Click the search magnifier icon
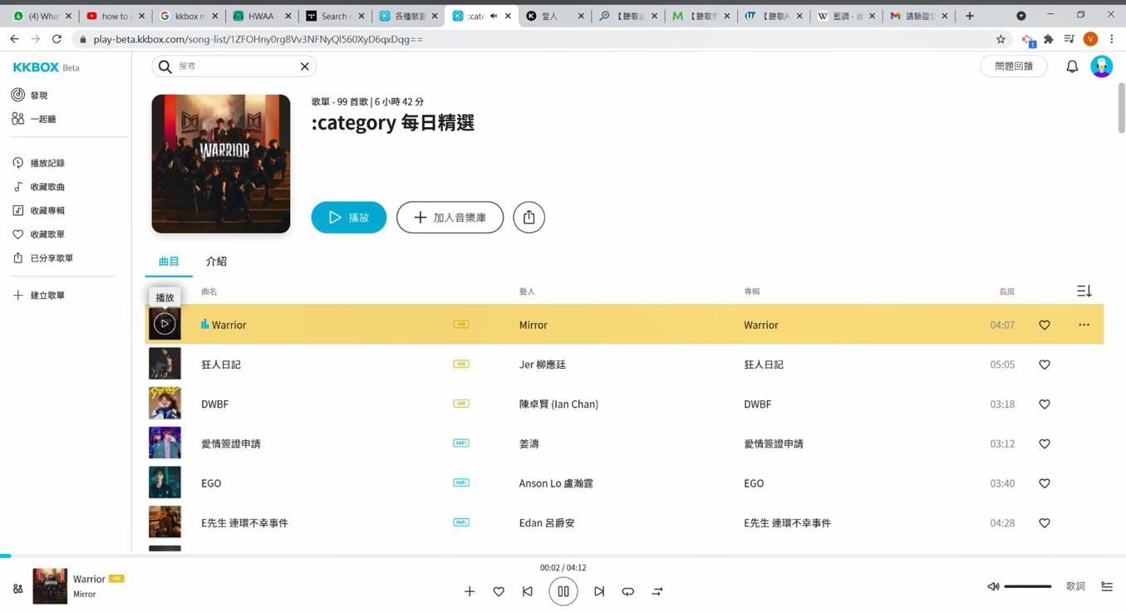 click(x=165, y=66)
